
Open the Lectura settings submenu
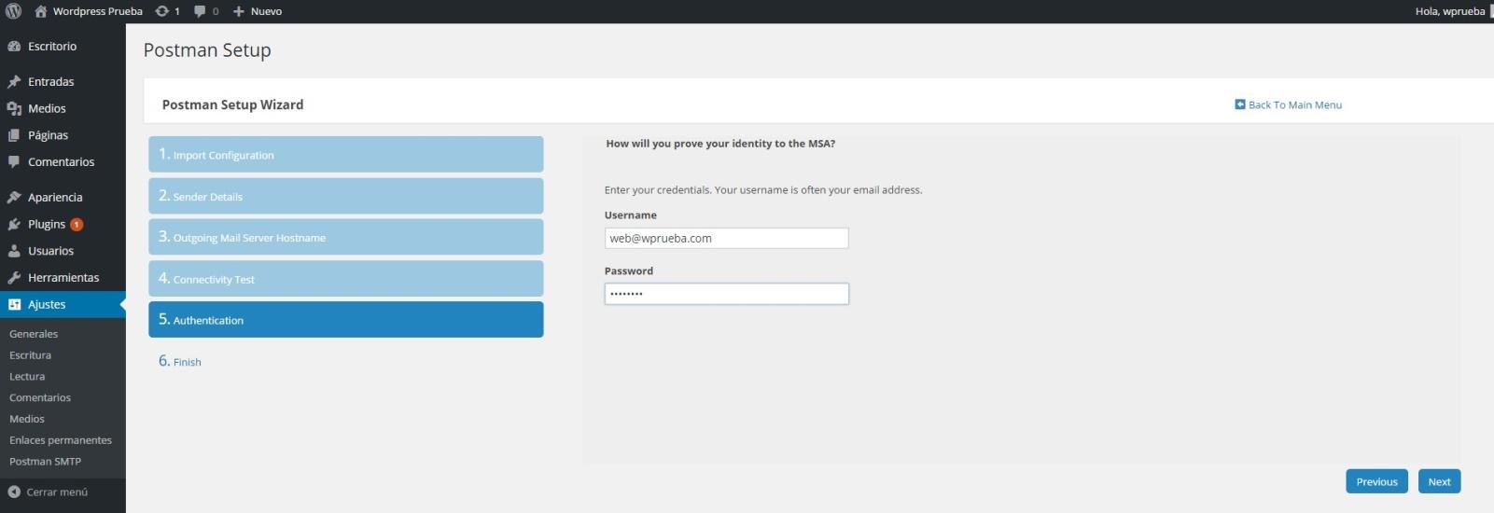click(27, 377)
